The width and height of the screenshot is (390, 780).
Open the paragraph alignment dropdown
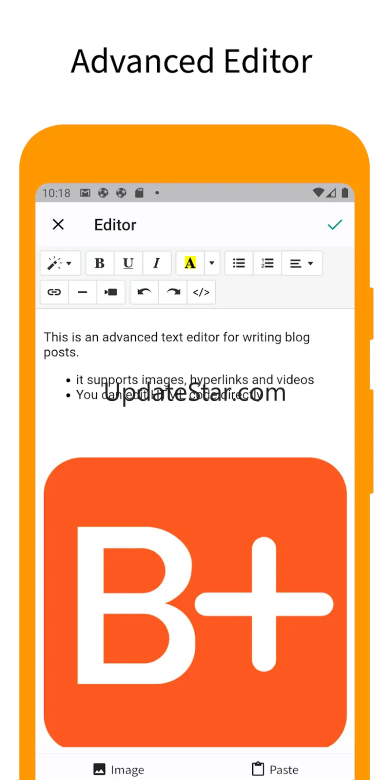pos(302,263)
